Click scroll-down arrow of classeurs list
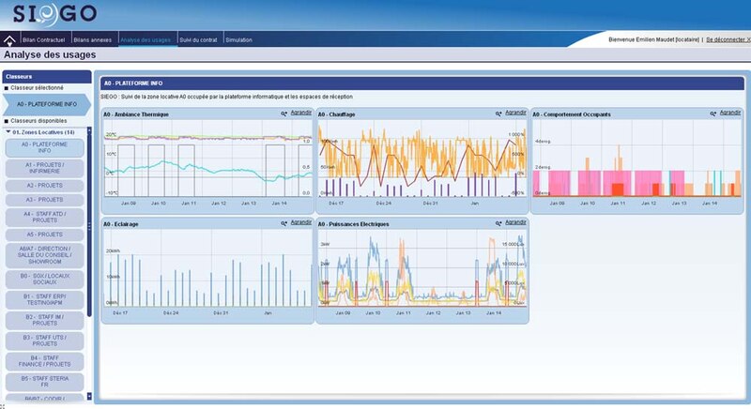Screen dimensions: 751x409 point(90,398)
